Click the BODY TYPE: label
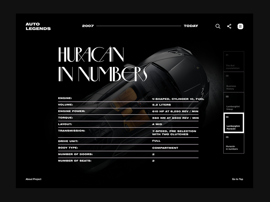Screen dimensions: 270x202 pos(68,148)
